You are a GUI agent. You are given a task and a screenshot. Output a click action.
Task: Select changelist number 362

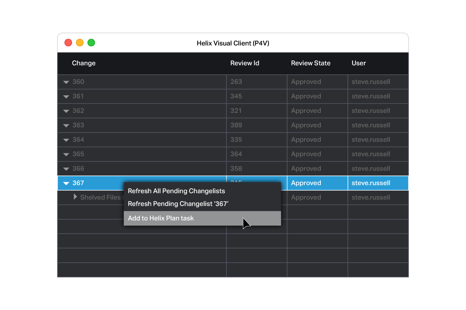point(78,111)
